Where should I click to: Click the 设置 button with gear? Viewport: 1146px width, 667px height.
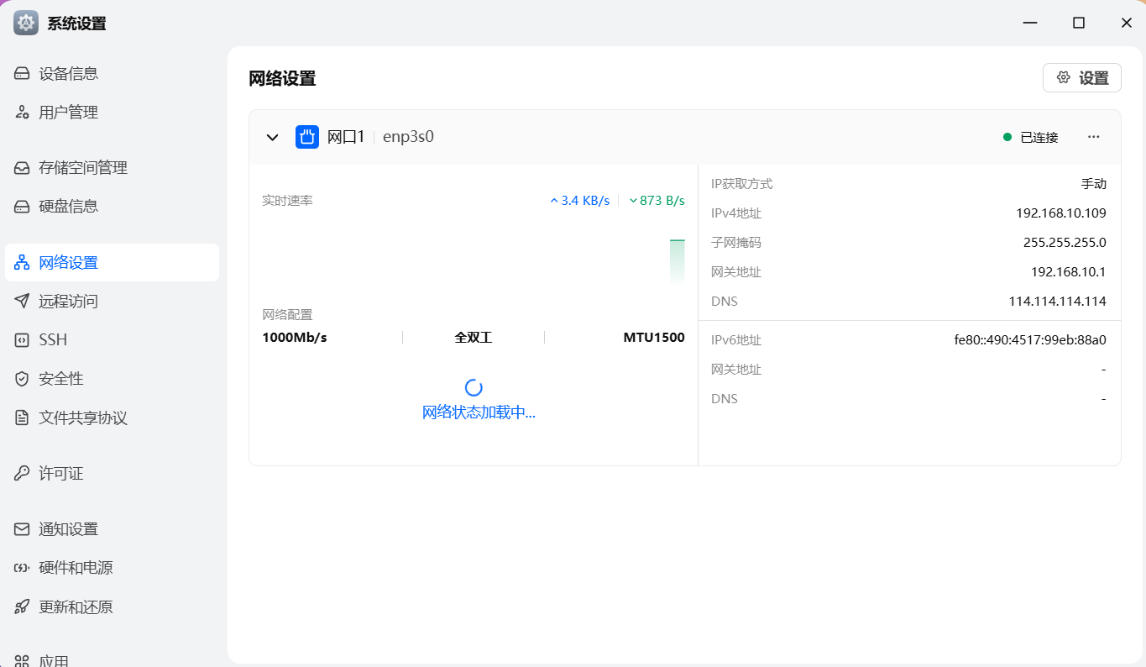click(1081, 78)
